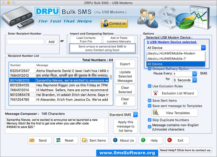Click Update Selected Messages
Screen dimensions: 217x157
pyautogui.click(x=125, y=76)
